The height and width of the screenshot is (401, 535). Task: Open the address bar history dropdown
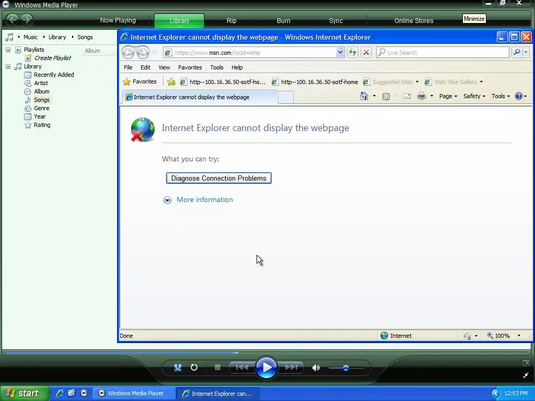pyautogui.click(x=340, y=53)
